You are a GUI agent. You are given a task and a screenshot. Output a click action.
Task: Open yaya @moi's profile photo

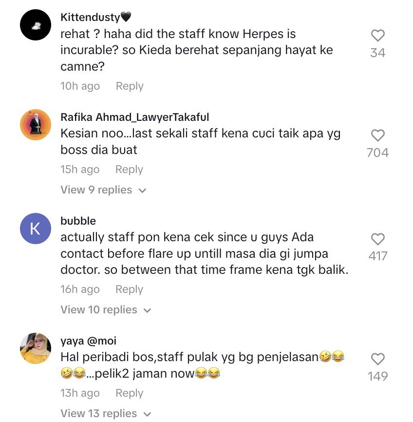click(36, 348)
